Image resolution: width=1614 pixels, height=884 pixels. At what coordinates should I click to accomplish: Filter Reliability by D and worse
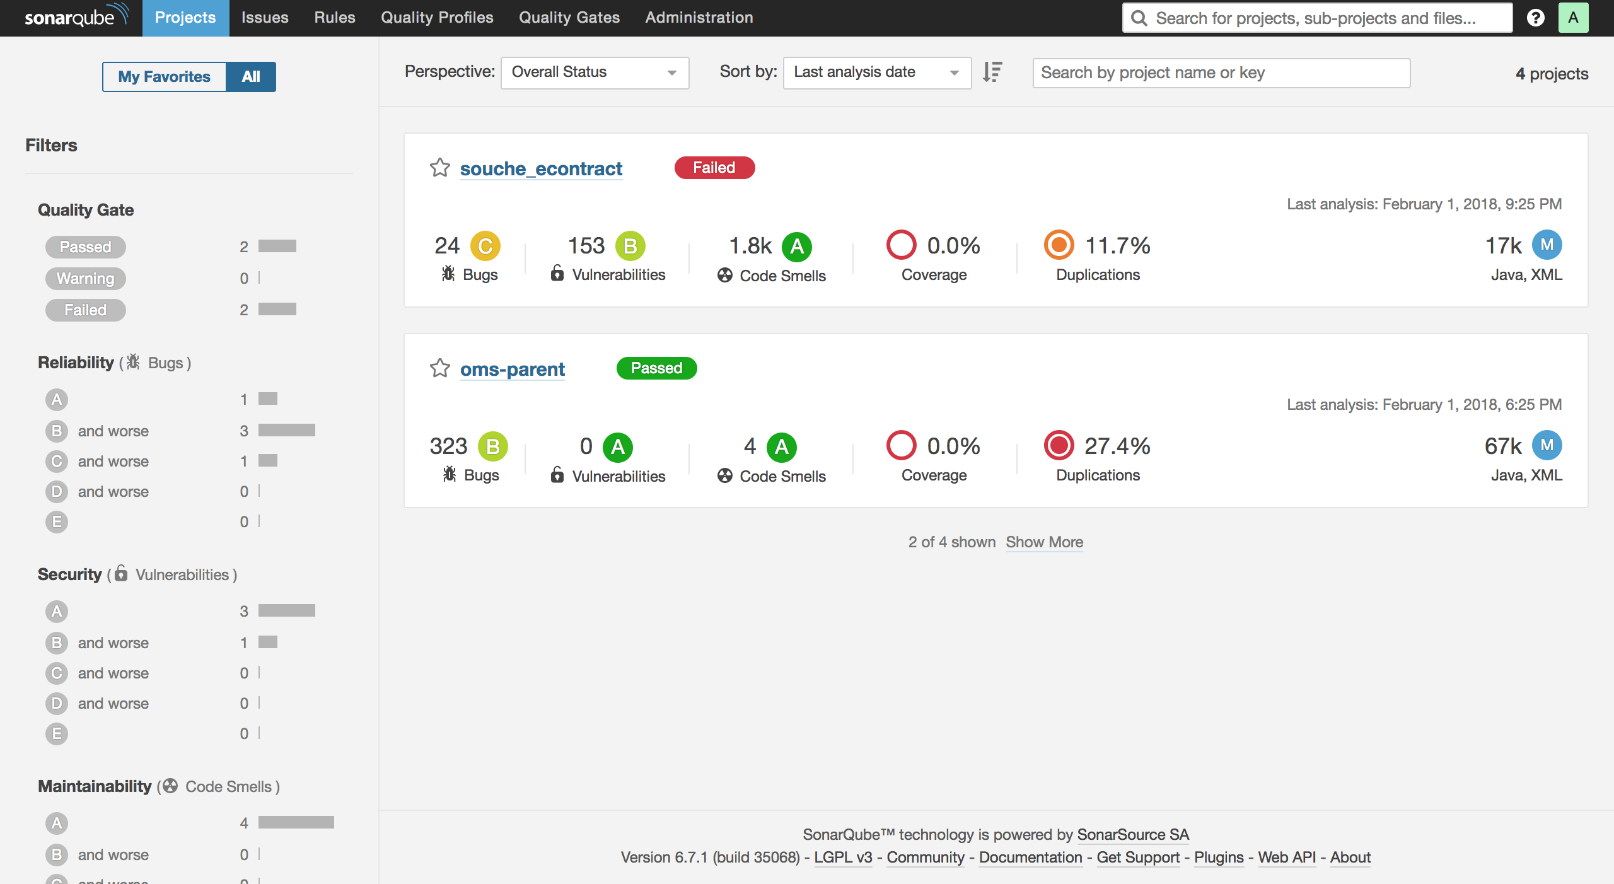pyautogui.click(x=97, y=491)
